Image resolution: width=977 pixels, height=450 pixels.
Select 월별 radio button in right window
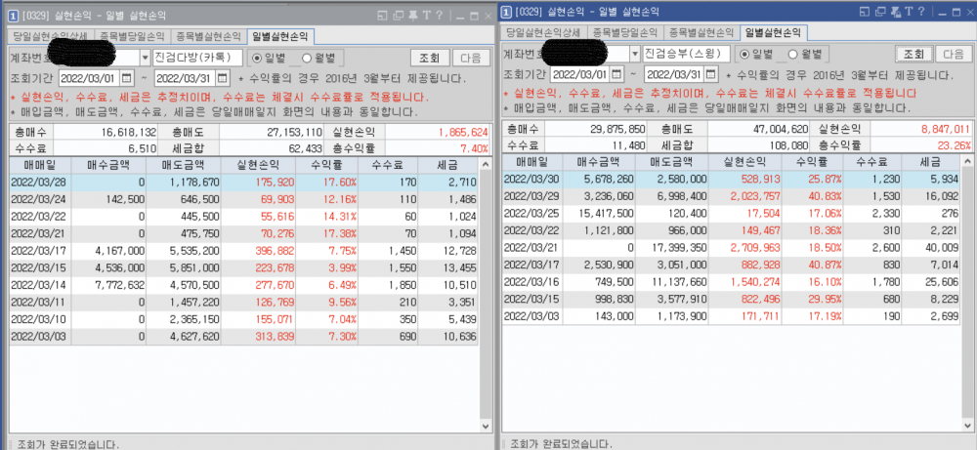794,54
